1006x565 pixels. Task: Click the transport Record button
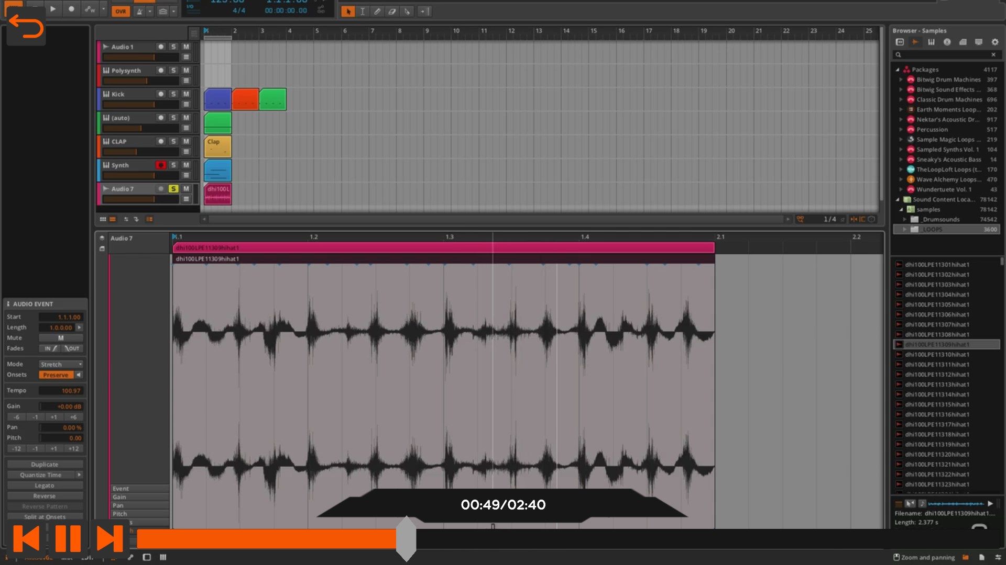pos(71,9)
